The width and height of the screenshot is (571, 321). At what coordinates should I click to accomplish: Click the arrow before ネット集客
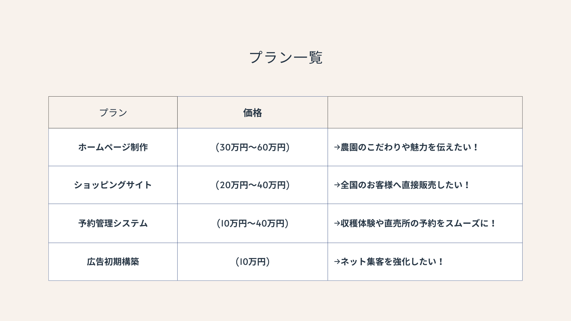[x=337, y=262]
